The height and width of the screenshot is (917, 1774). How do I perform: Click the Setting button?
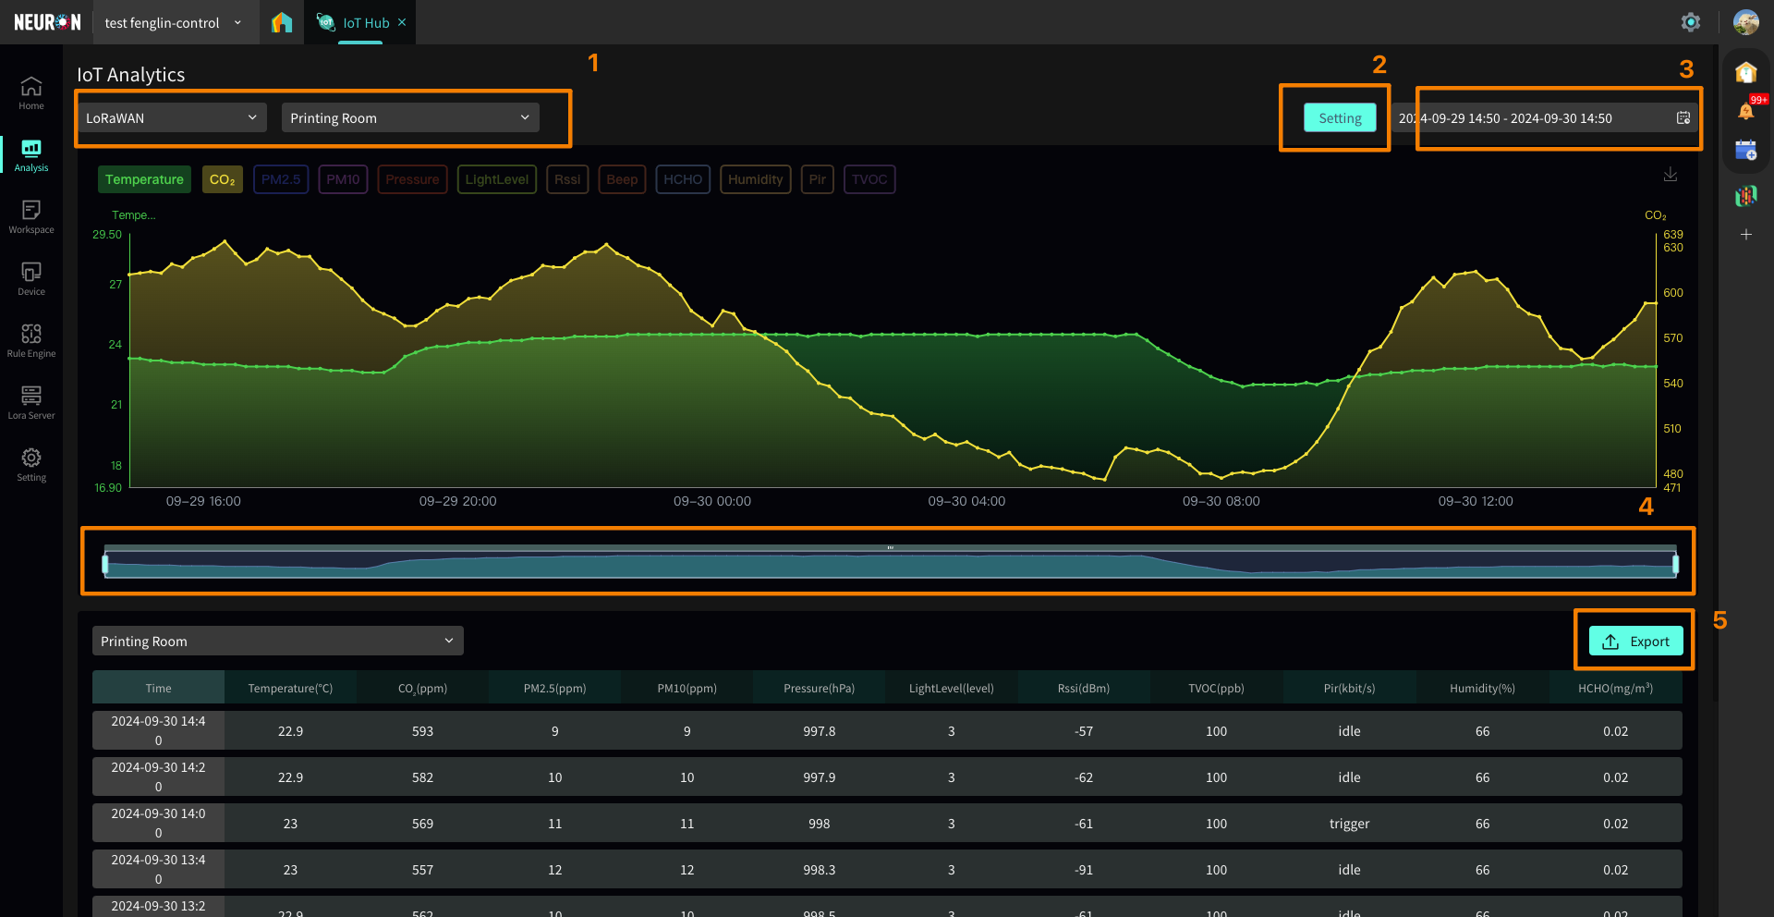click(x=1340, y=117)
